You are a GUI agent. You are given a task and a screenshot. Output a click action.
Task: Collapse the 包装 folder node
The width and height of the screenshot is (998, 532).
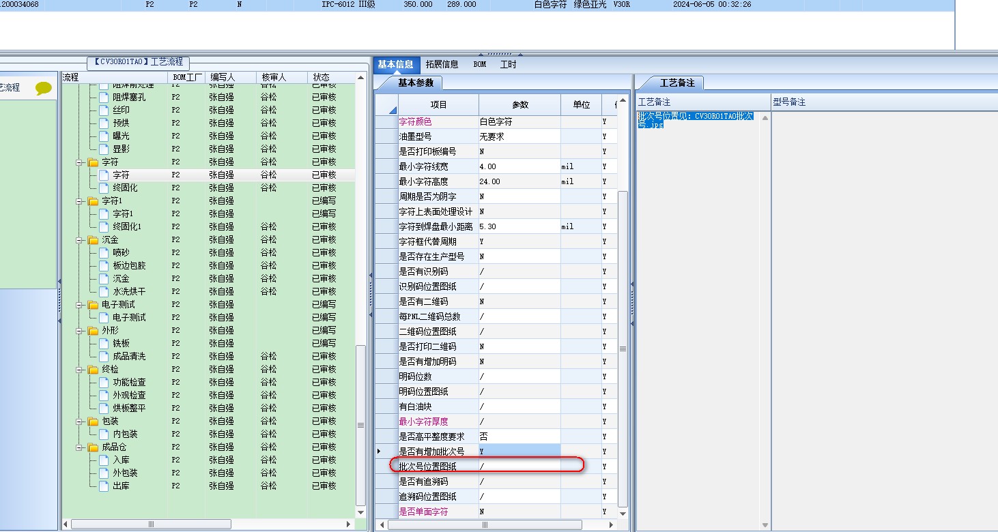[x=79, y=422]
